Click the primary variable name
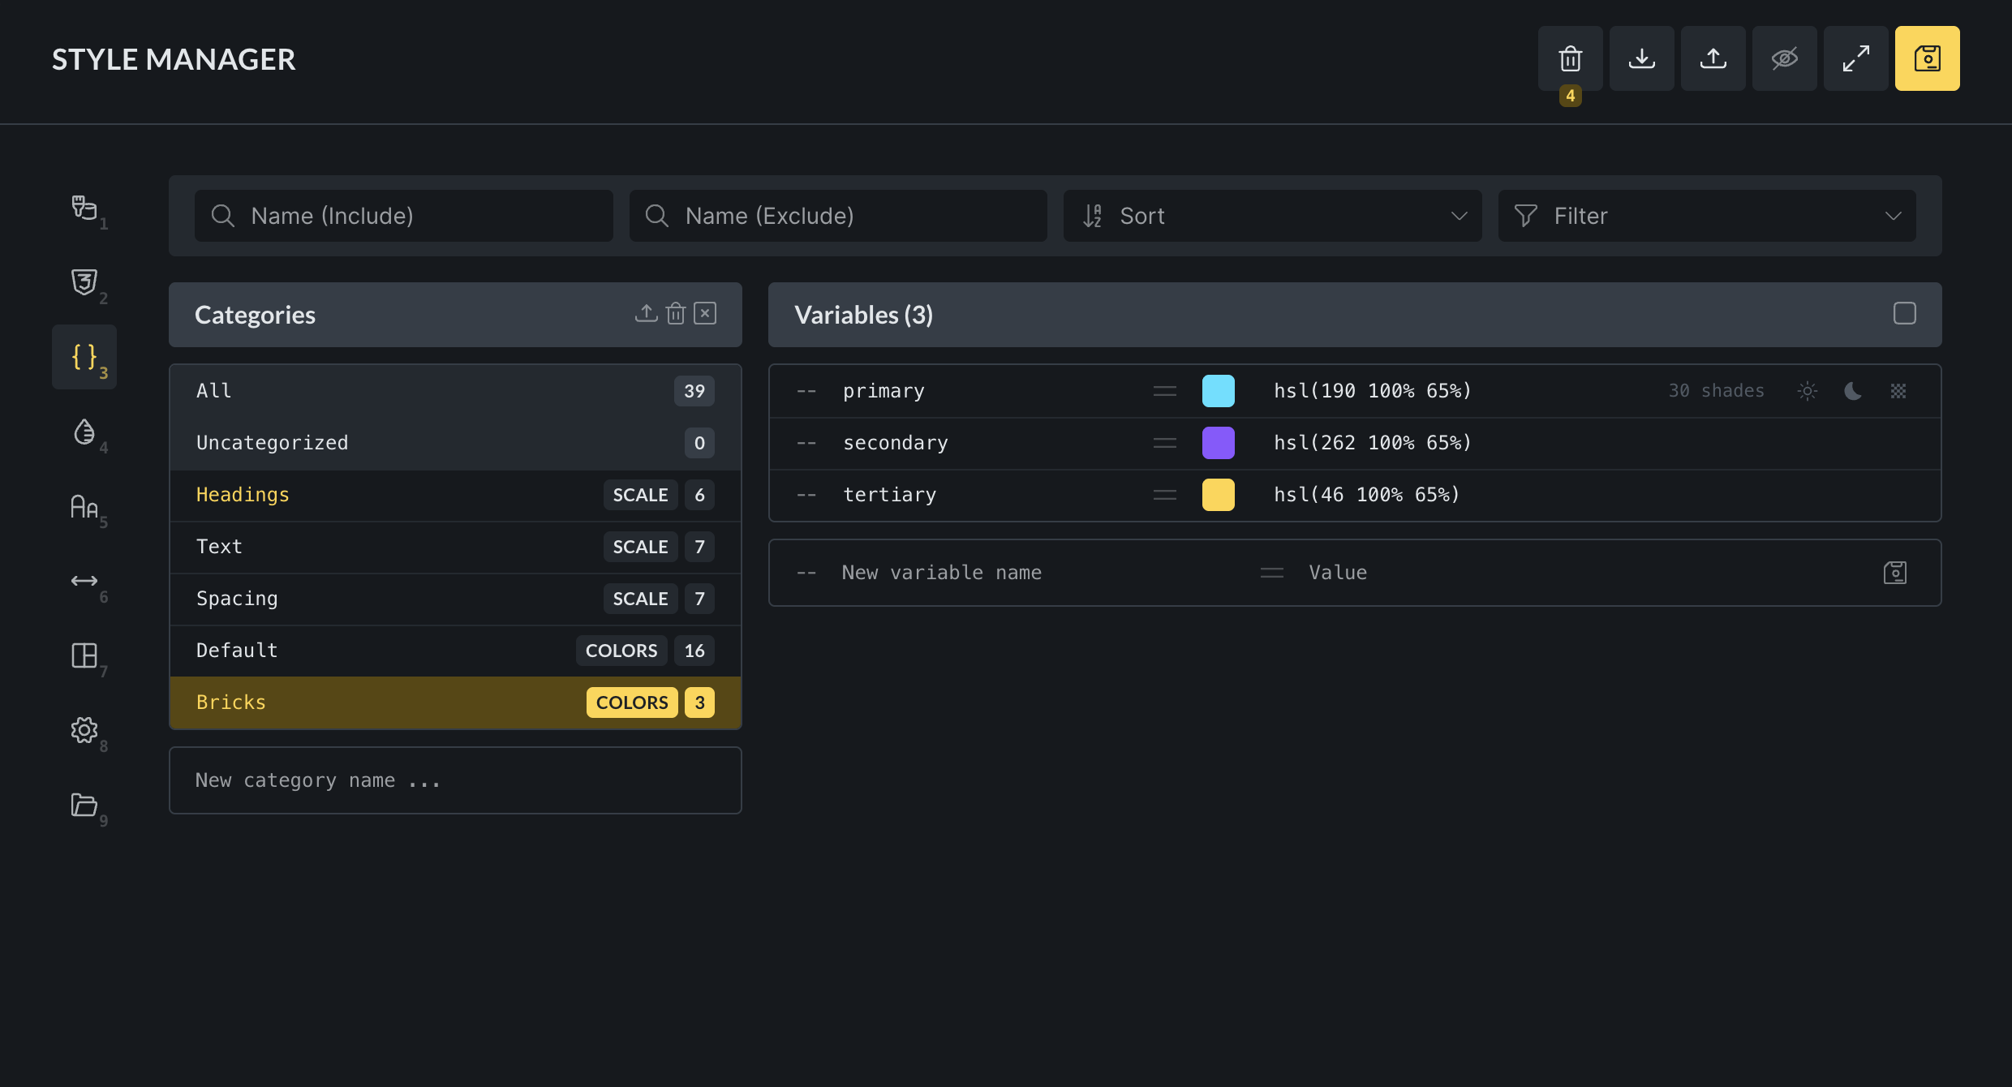The height and width of the screenshot is (1087, 2012). pos(883,391)
